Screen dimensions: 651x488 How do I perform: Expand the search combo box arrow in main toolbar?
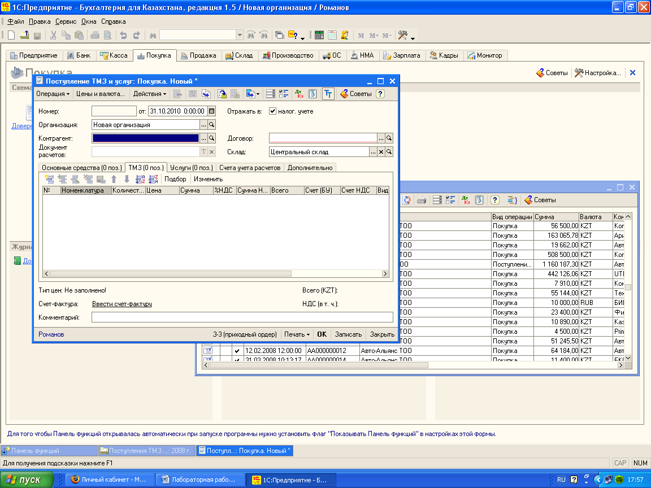click(x=240, y=35)
